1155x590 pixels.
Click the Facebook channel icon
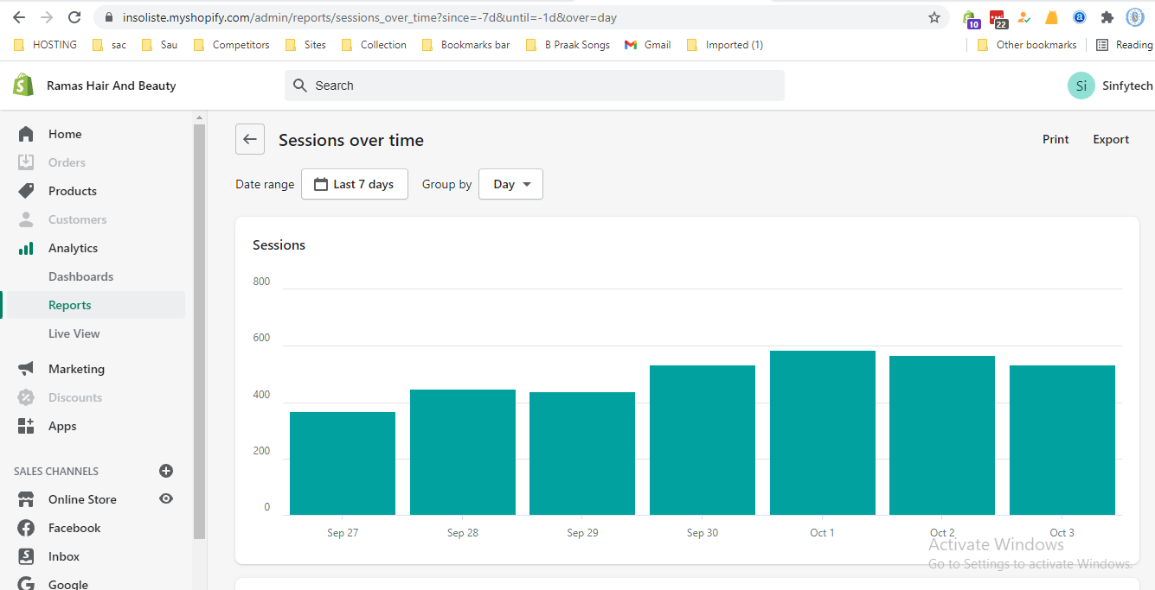(x=26, y=528)
